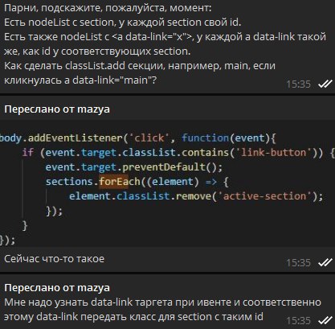This screenshot has width=335, height=329.
Task: Click the read-receipt checkmarks on the first message
Action: coord(325,84)
